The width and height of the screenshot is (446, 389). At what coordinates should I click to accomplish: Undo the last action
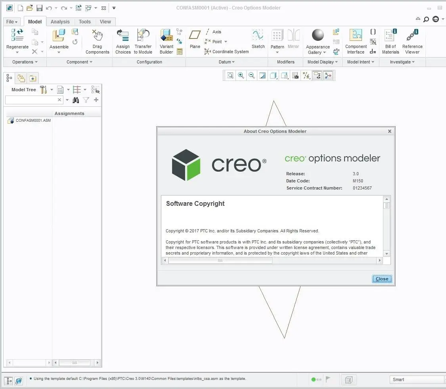pos(49,8)
